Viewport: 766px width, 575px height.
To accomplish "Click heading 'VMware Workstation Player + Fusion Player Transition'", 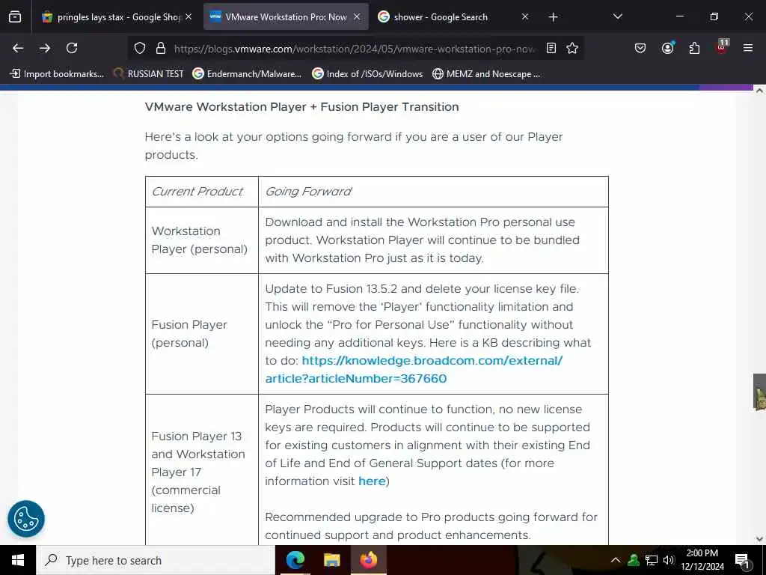I will tap(302, 107).
